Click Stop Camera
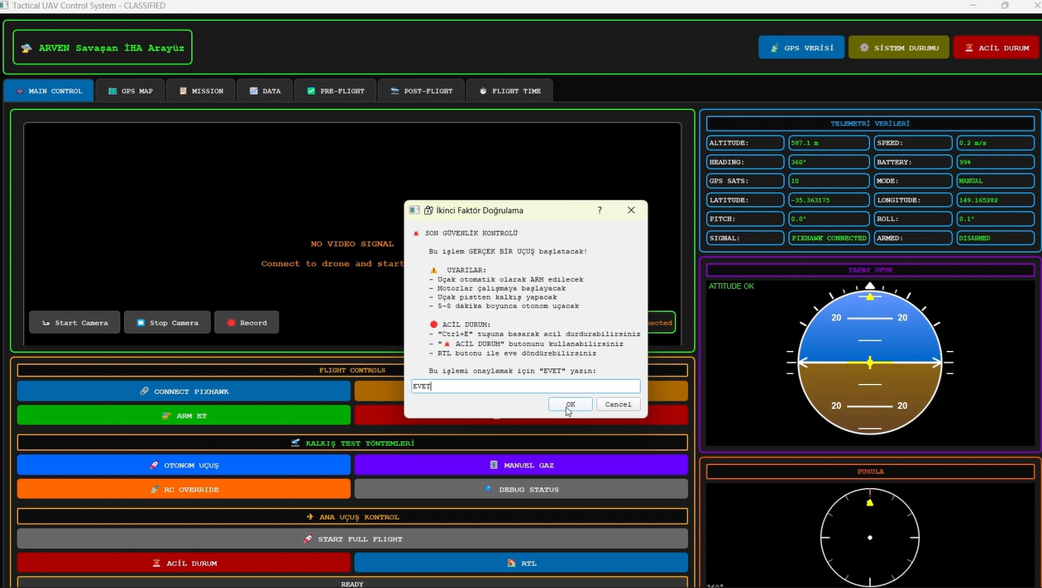 [x=167, y=323]
